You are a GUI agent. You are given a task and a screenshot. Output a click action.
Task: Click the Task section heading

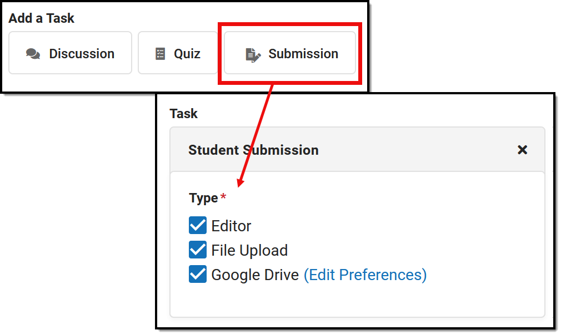(183, 114)
